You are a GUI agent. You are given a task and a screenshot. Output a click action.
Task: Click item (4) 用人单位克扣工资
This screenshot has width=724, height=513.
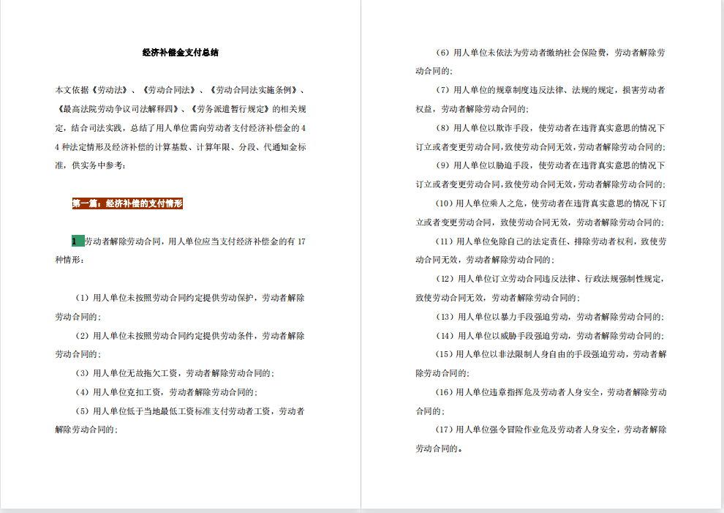[x=166, y=392]
